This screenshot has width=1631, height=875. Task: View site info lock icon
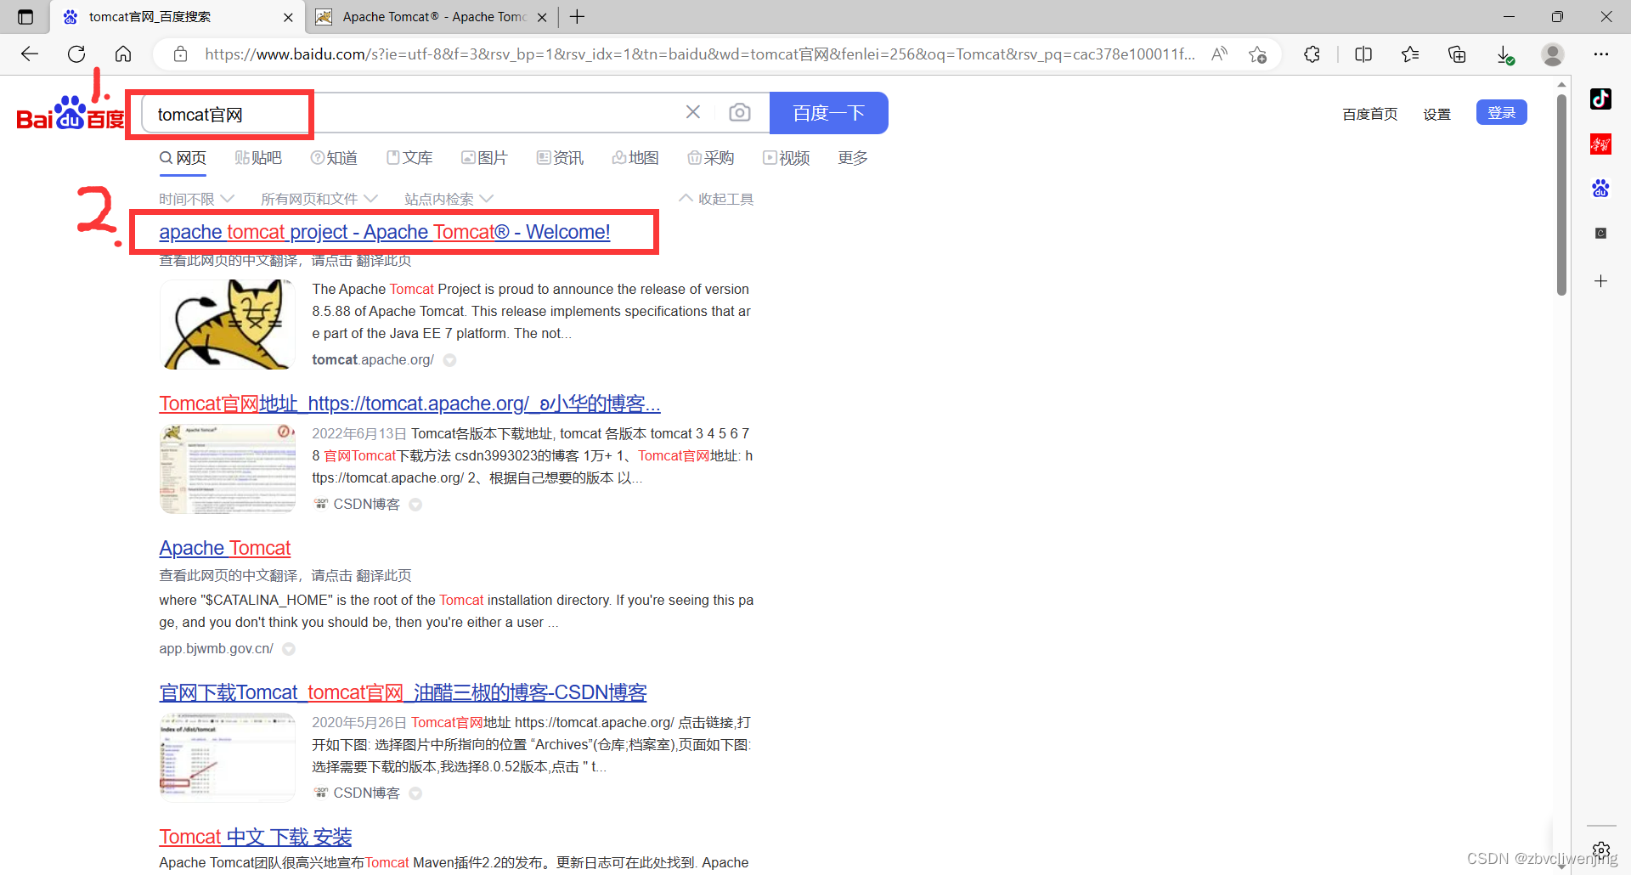coord(180,54)
